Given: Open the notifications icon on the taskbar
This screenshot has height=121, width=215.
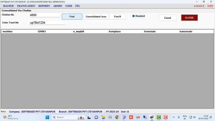Looking at the screenshot, I should tap(211, 117).
